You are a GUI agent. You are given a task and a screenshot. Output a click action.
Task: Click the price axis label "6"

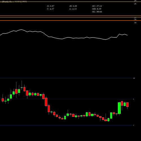134,99
